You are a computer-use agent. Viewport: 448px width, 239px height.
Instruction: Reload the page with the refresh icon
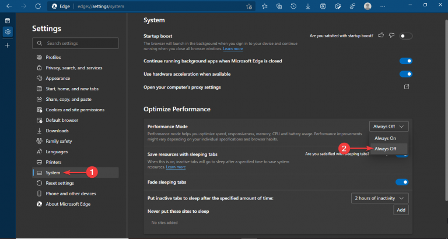pos(38,6)
